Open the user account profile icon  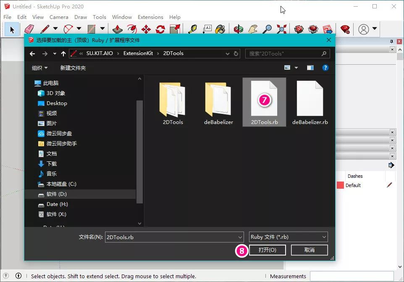click(x=364, y=29)
